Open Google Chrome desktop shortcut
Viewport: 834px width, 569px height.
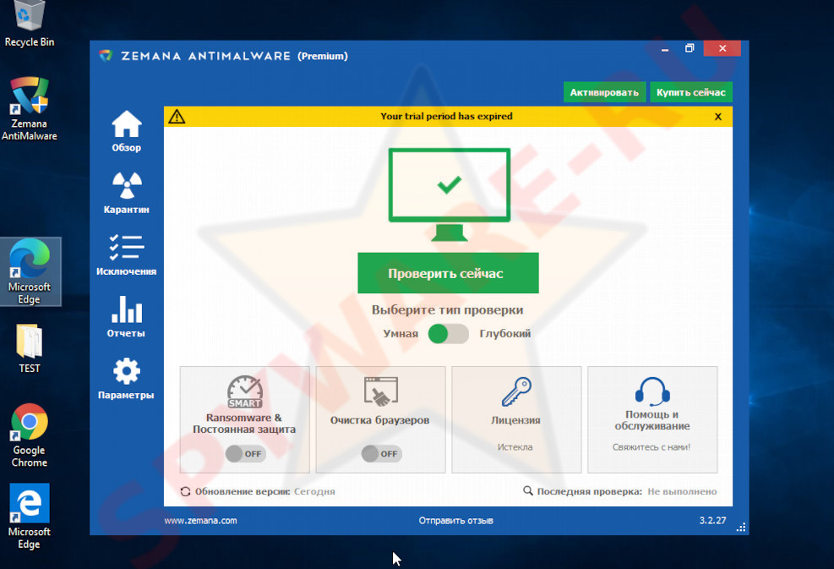coord(30,435)
